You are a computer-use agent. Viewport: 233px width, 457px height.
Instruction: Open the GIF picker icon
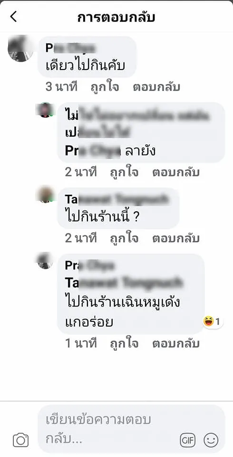point(187,440)
